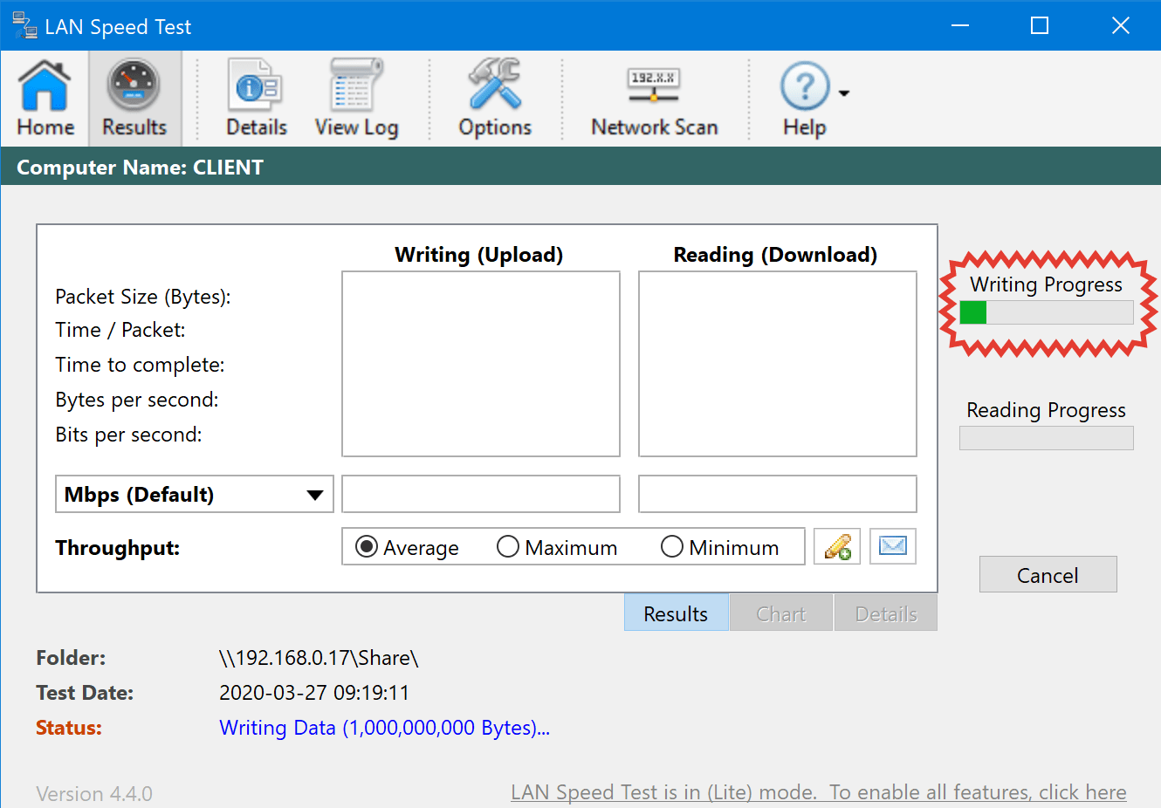Image resolution: width=1161 pixels, height=808 pixels.
Task: Click the Packet Size (Bytes) label
Action: click(x=143, y=297)
